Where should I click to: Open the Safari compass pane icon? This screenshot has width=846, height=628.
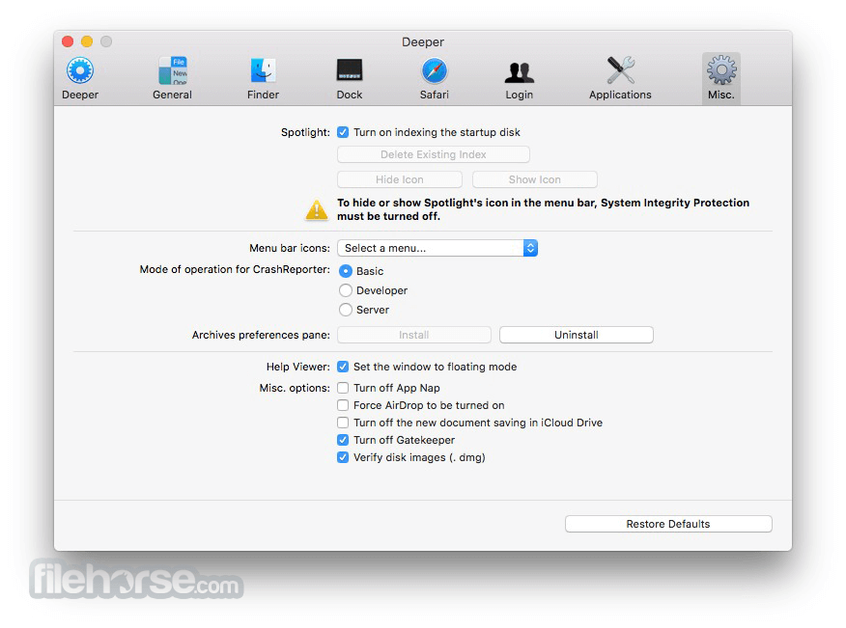click(435, 70)
